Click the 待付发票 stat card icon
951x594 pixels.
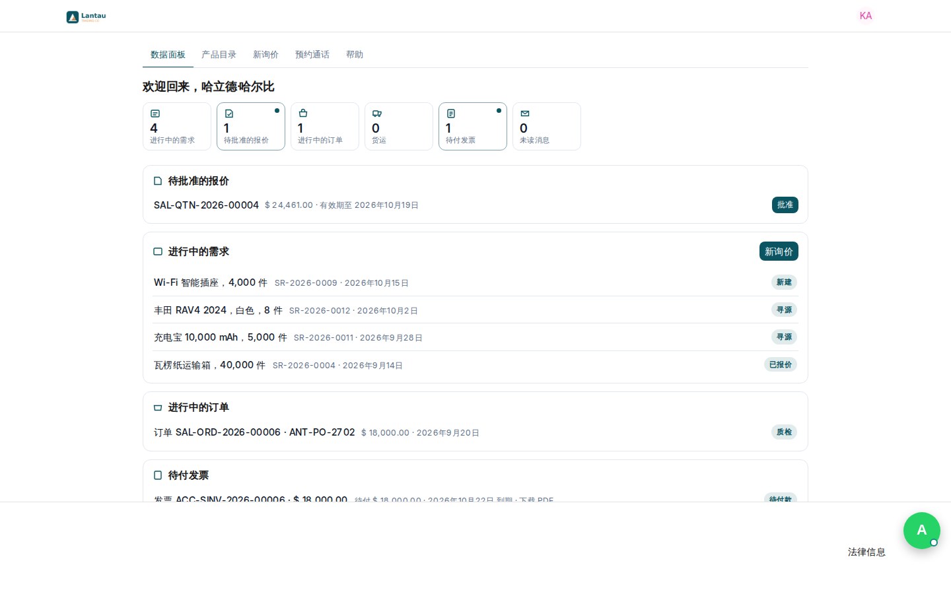pos(451,114)
